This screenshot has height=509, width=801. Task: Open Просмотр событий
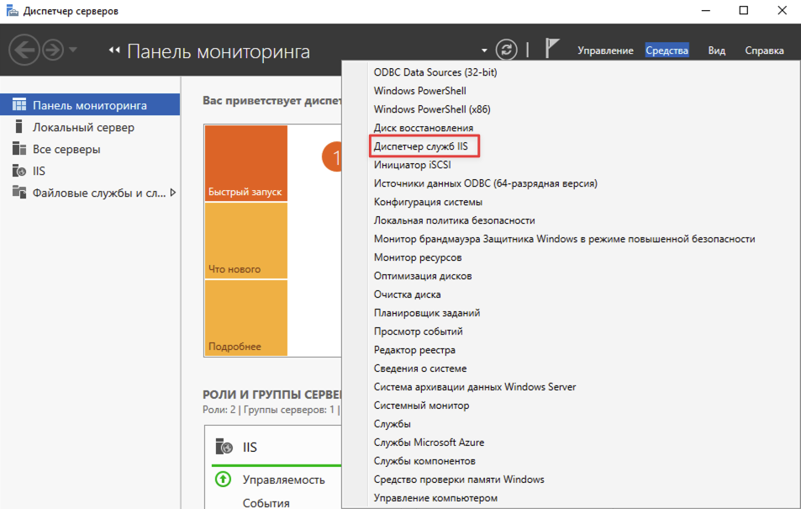[419, 331]
